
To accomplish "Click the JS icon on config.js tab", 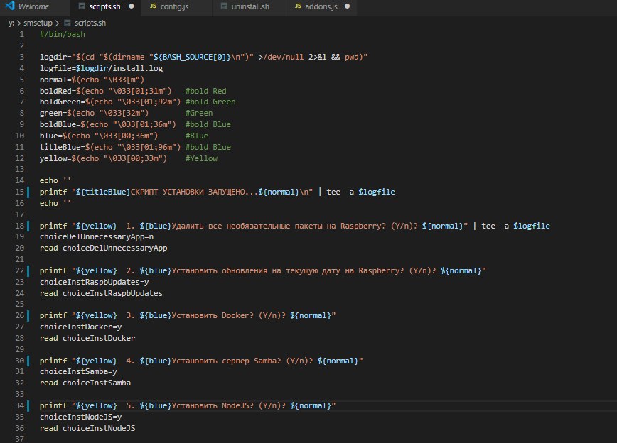I will click(153, 7).
